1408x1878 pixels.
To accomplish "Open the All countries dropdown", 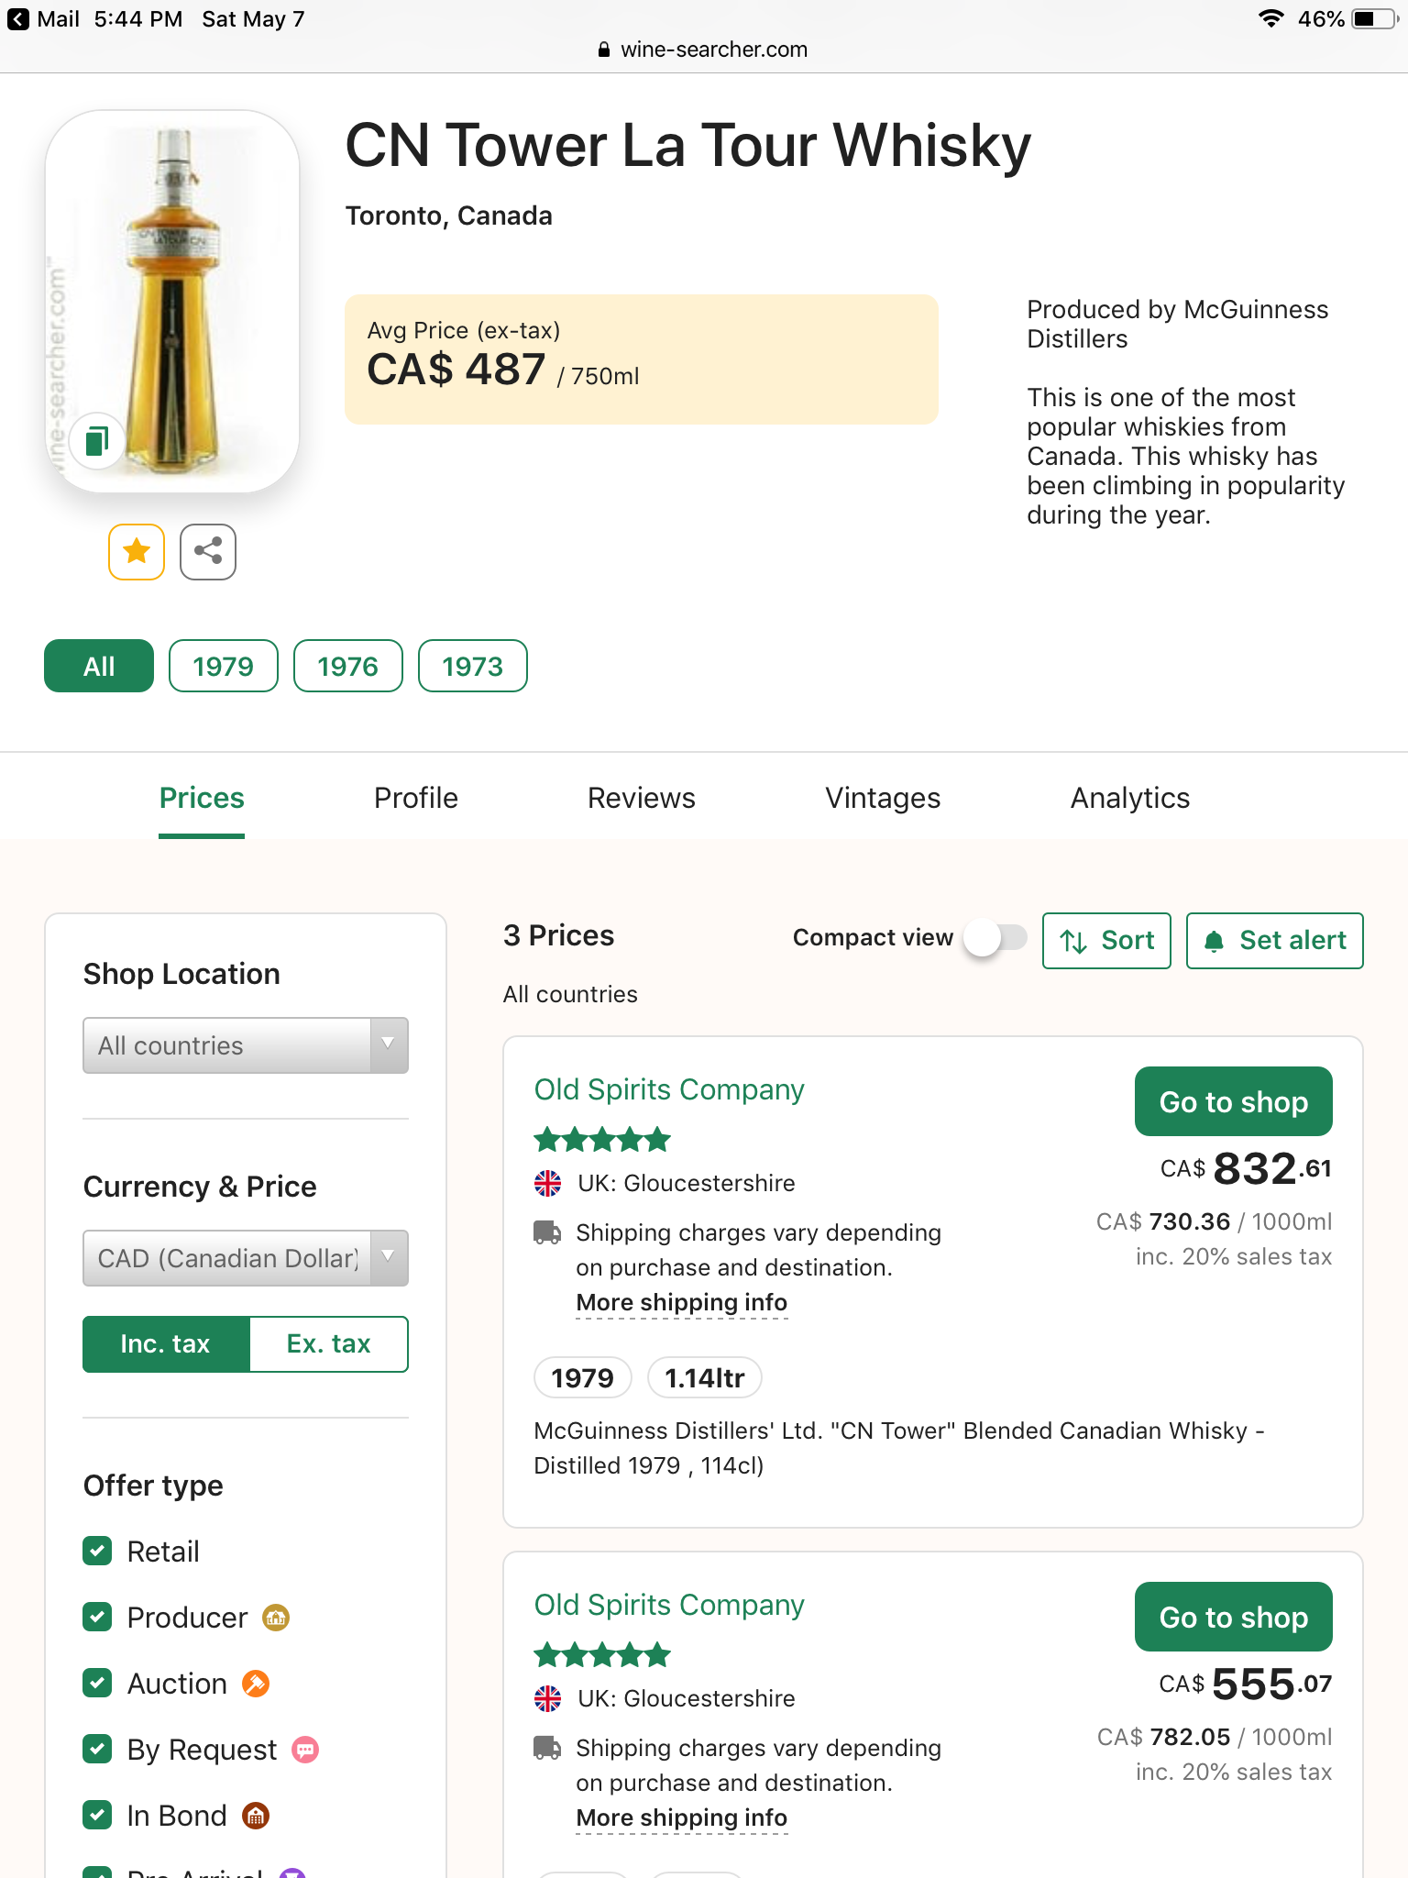I will 245,1045.
